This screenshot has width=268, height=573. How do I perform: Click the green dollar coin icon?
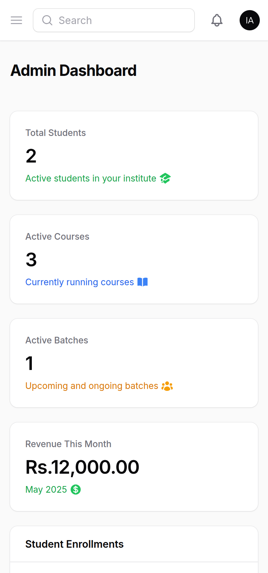point(76,490)
